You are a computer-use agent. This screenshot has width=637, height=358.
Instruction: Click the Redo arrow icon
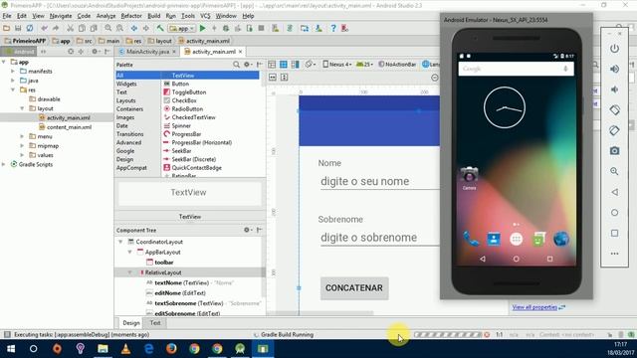click(56, 29)
